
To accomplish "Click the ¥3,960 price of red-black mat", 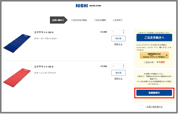I will [104, 66].
